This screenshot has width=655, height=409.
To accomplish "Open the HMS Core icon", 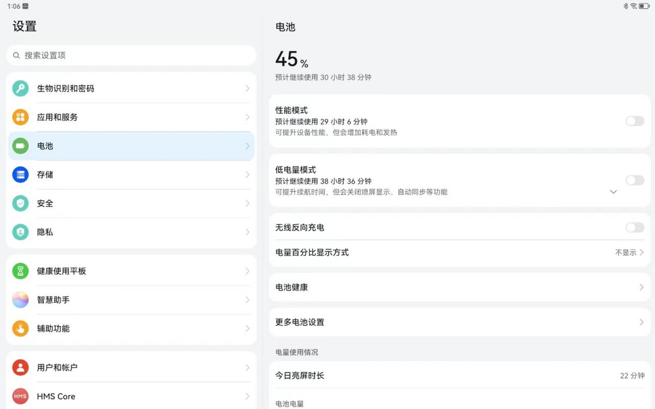I will point(20,396).
